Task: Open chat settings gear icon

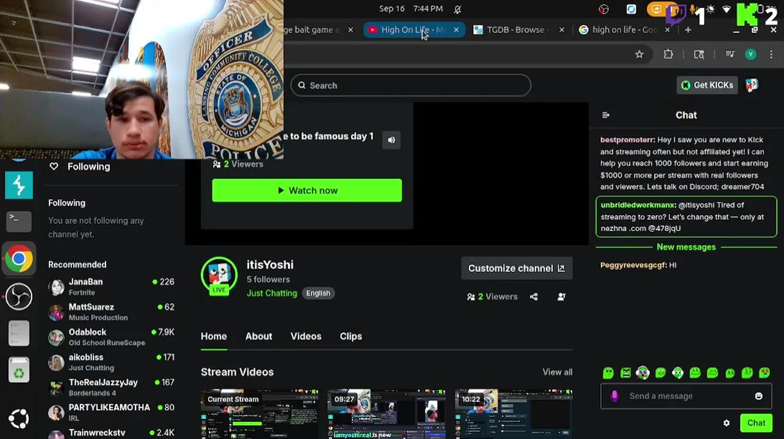Action: [x=727, y=423]
